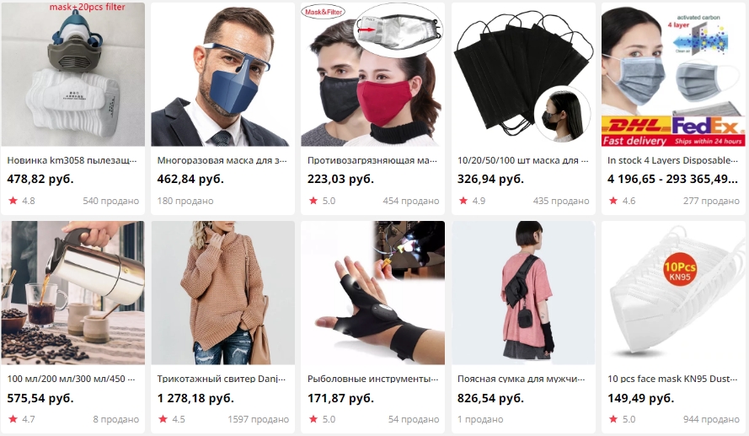Open '10/20/50/100 шт маска' title link
The height and width of the screenshot is (436, 749).
click(523, 160)
